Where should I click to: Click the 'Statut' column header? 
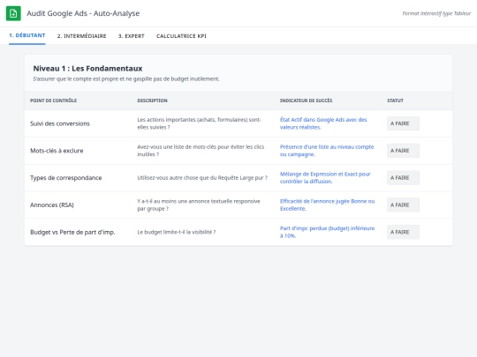click(395, 100)
